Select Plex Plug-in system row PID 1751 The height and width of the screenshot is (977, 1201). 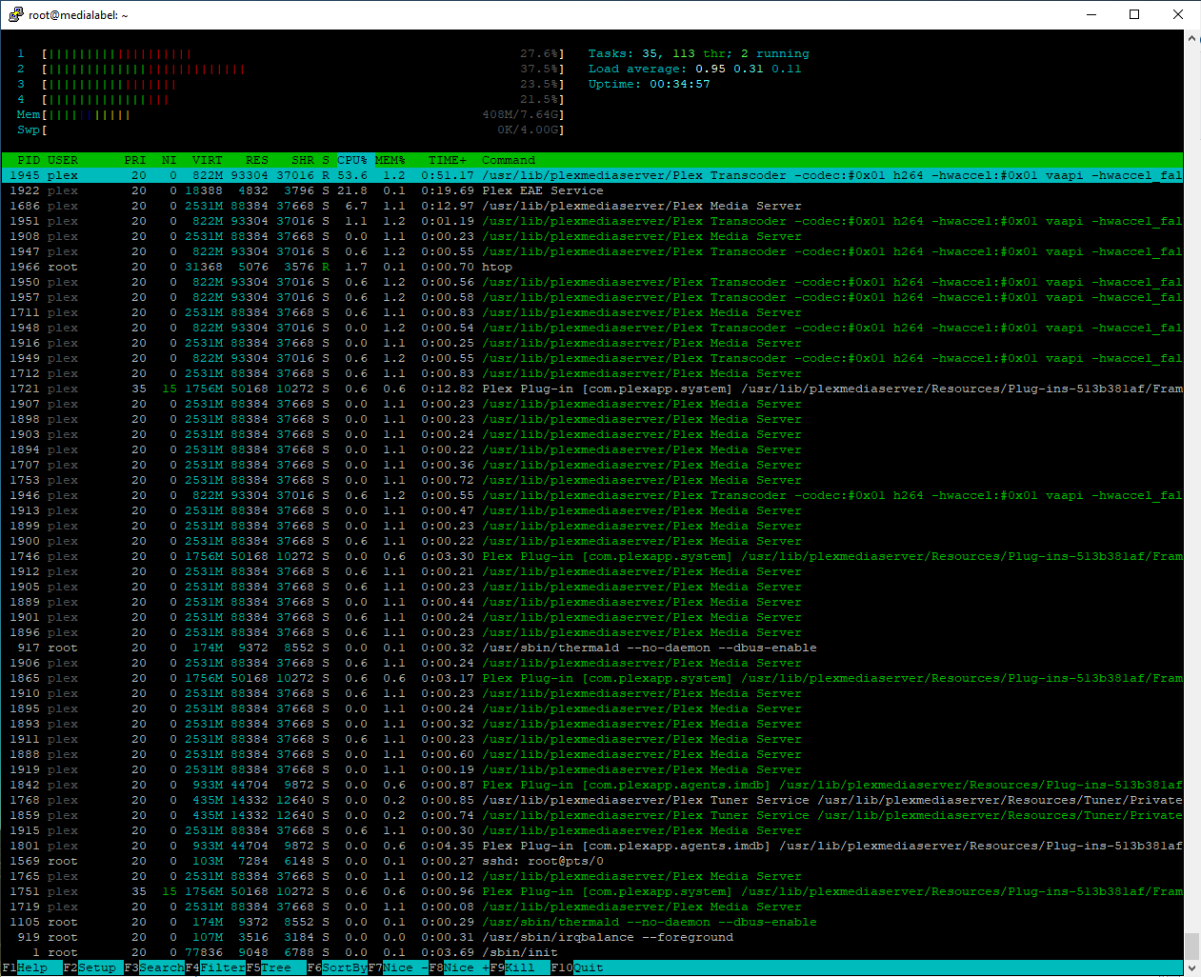pyautogui.click(x=592, y=891)
